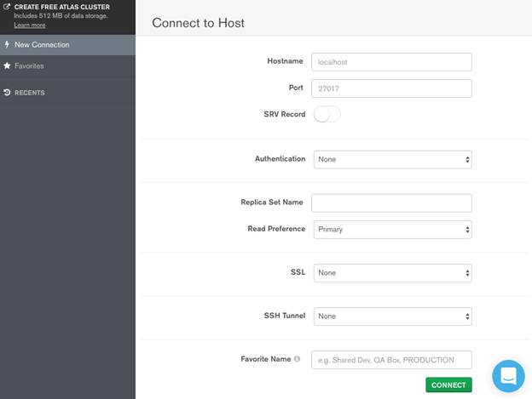Select New Connection in the sidebar
Image resolution: width=532 pixels, height=399 pixels.
tap(42, 44)
